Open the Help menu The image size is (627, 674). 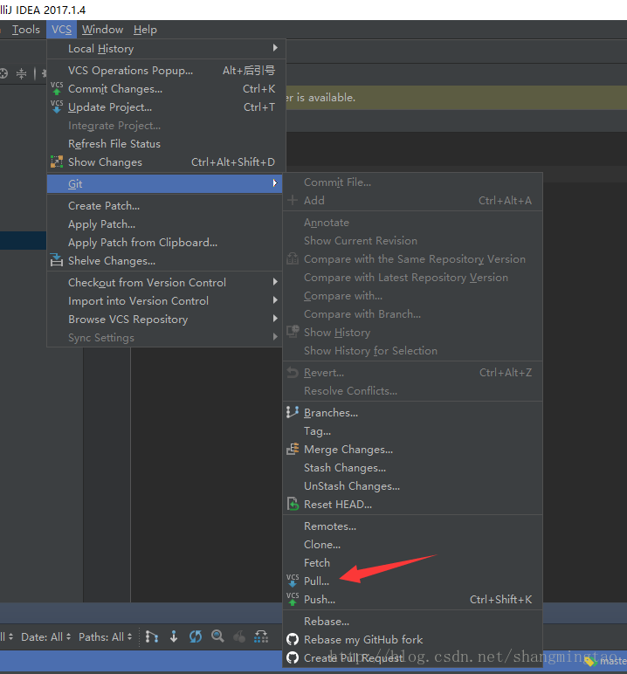[x=145, y=30]
